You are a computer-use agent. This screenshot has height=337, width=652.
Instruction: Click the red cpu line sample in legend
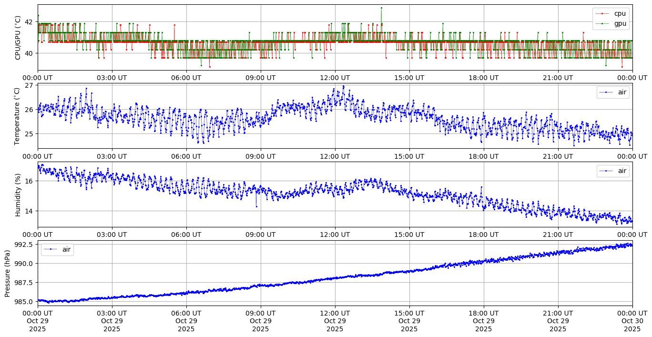pos(602,14)
